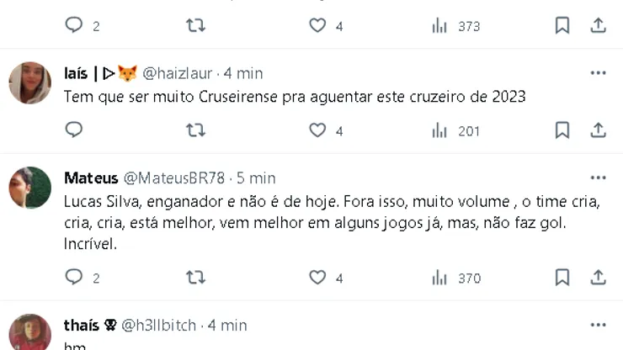Bookmark laís's tweet about Cruzeiro
Screen dimensions: 623x350
coord(562,130)
